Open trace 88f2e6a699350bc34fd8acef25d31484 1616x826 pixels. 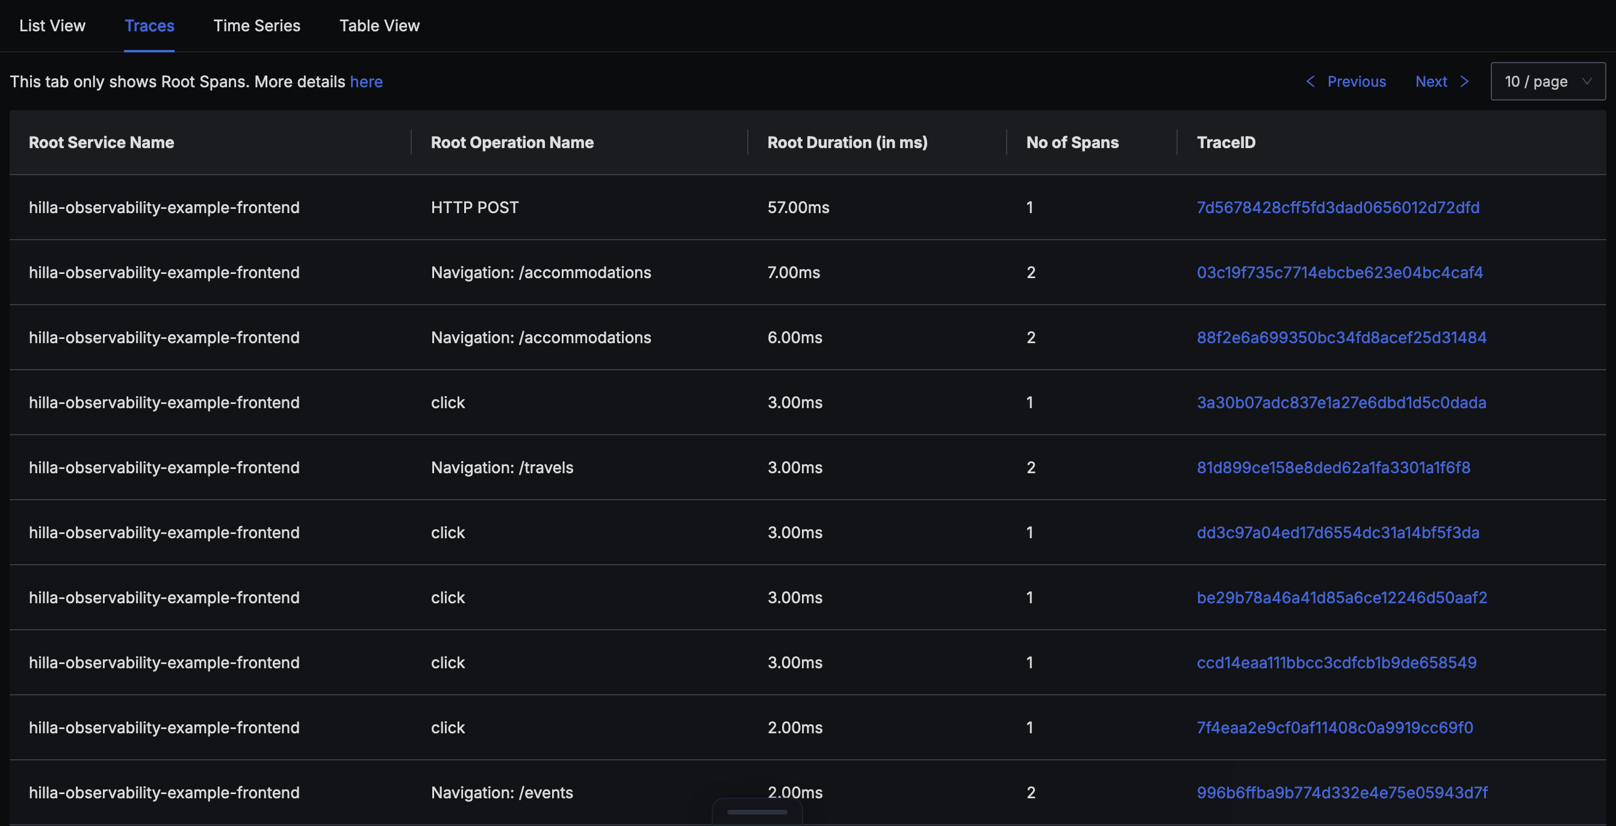coord(1341,337)
